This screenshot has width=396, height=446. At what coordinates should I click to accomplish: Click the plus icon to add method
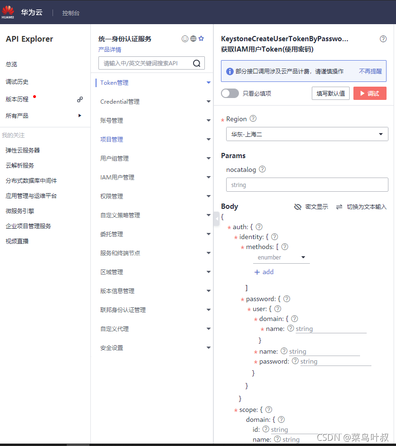257,272
